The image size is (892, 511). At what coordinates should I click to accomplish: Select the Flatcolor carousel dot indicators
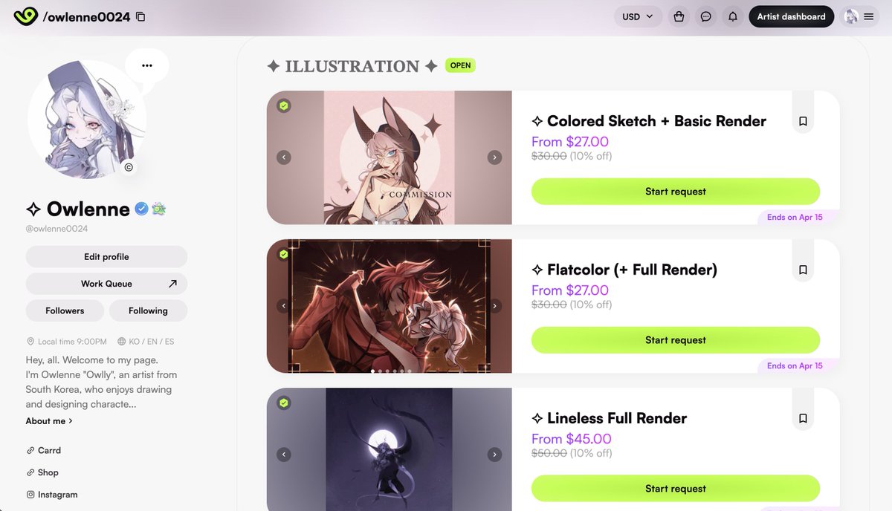tap(390, 371)
